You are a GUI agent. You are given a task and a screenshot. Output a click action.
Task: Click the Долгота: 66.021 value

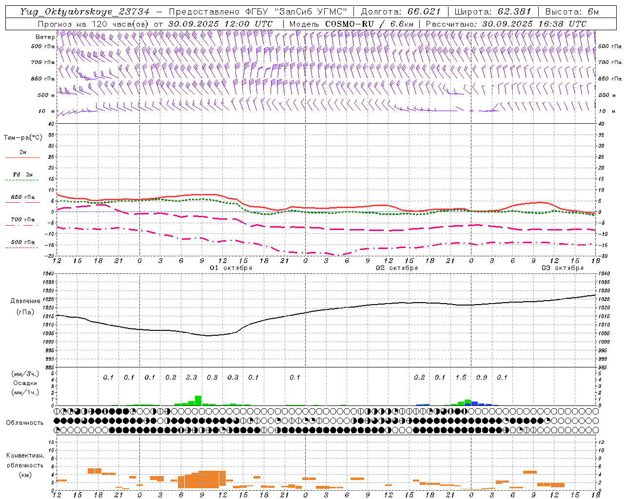[x=401, y=12]
